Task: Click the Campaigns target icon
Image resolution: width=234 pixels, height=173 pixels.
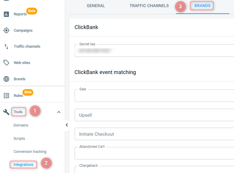Action: [x=6, y=30]
